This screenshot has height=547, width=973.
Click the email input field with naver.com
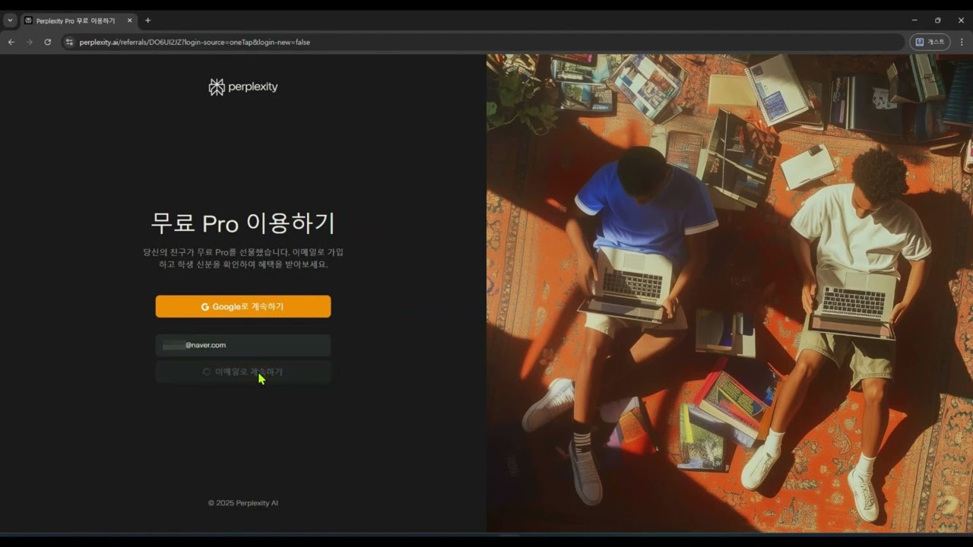pos(243,345)
